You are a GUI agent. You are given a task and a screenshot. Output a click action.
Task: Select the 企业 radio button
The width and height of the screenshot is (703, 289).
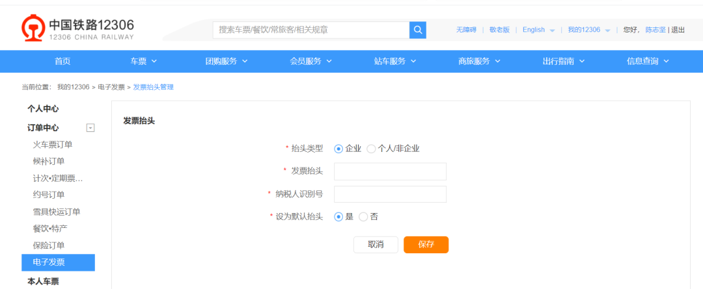pos(338,149)
